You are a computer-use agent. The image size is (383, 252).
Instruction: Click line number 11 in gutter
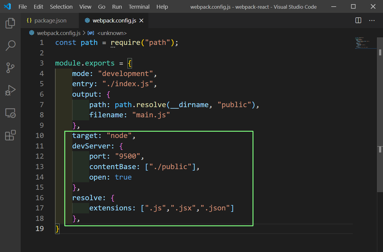39,146
